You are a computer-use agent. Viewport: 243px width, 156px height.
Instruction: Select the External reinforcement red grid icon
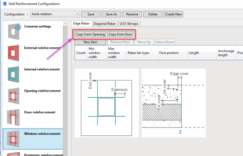click(x=14, y=53)
